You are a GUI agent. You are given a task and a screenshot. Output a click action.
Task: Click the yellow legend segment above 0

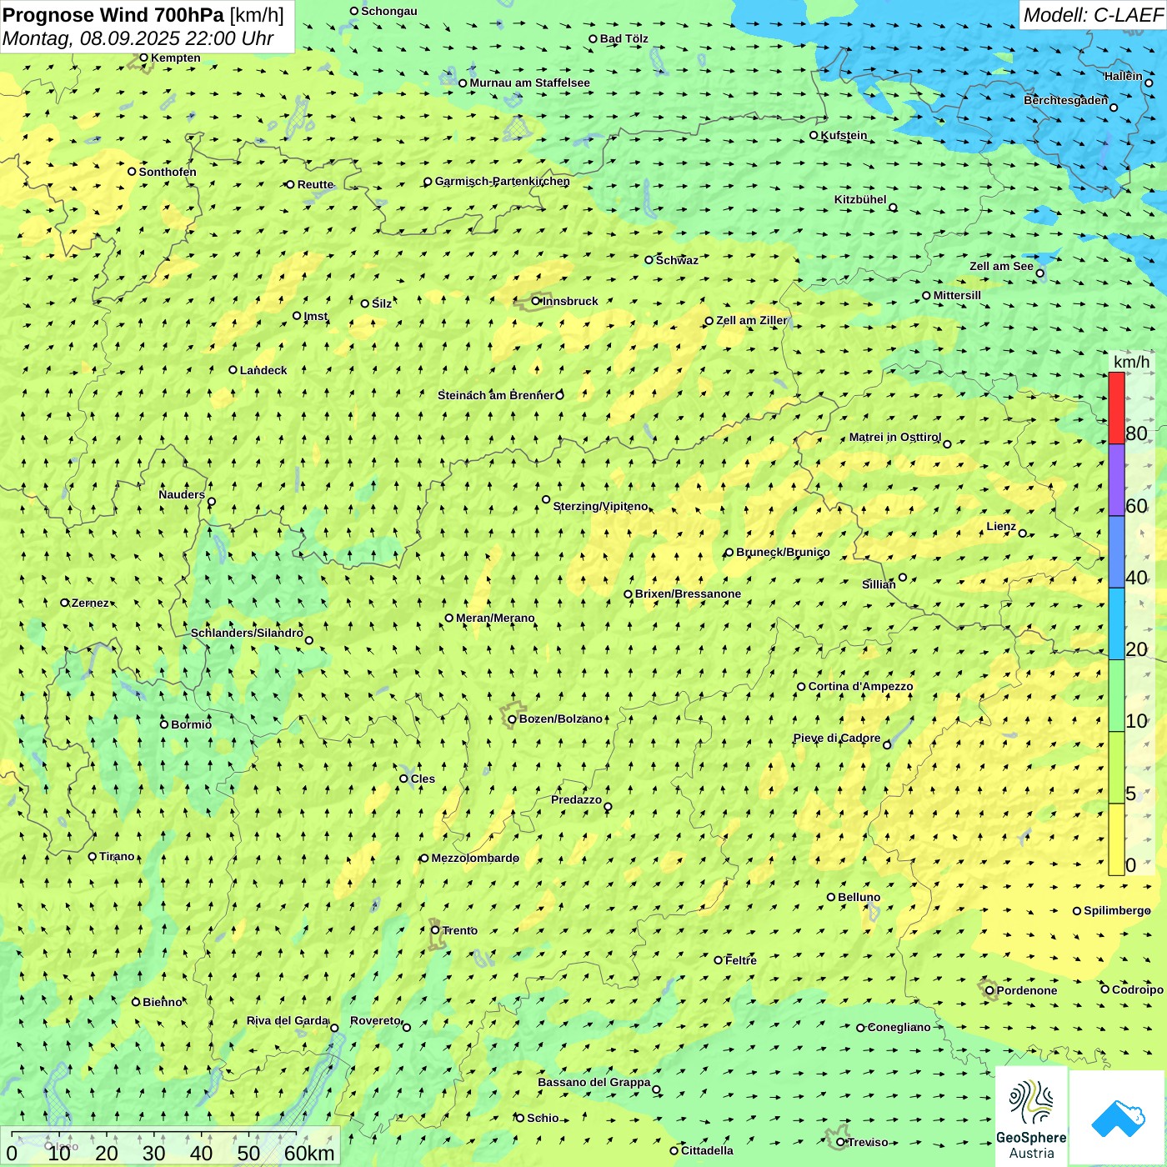[1116, 839]
